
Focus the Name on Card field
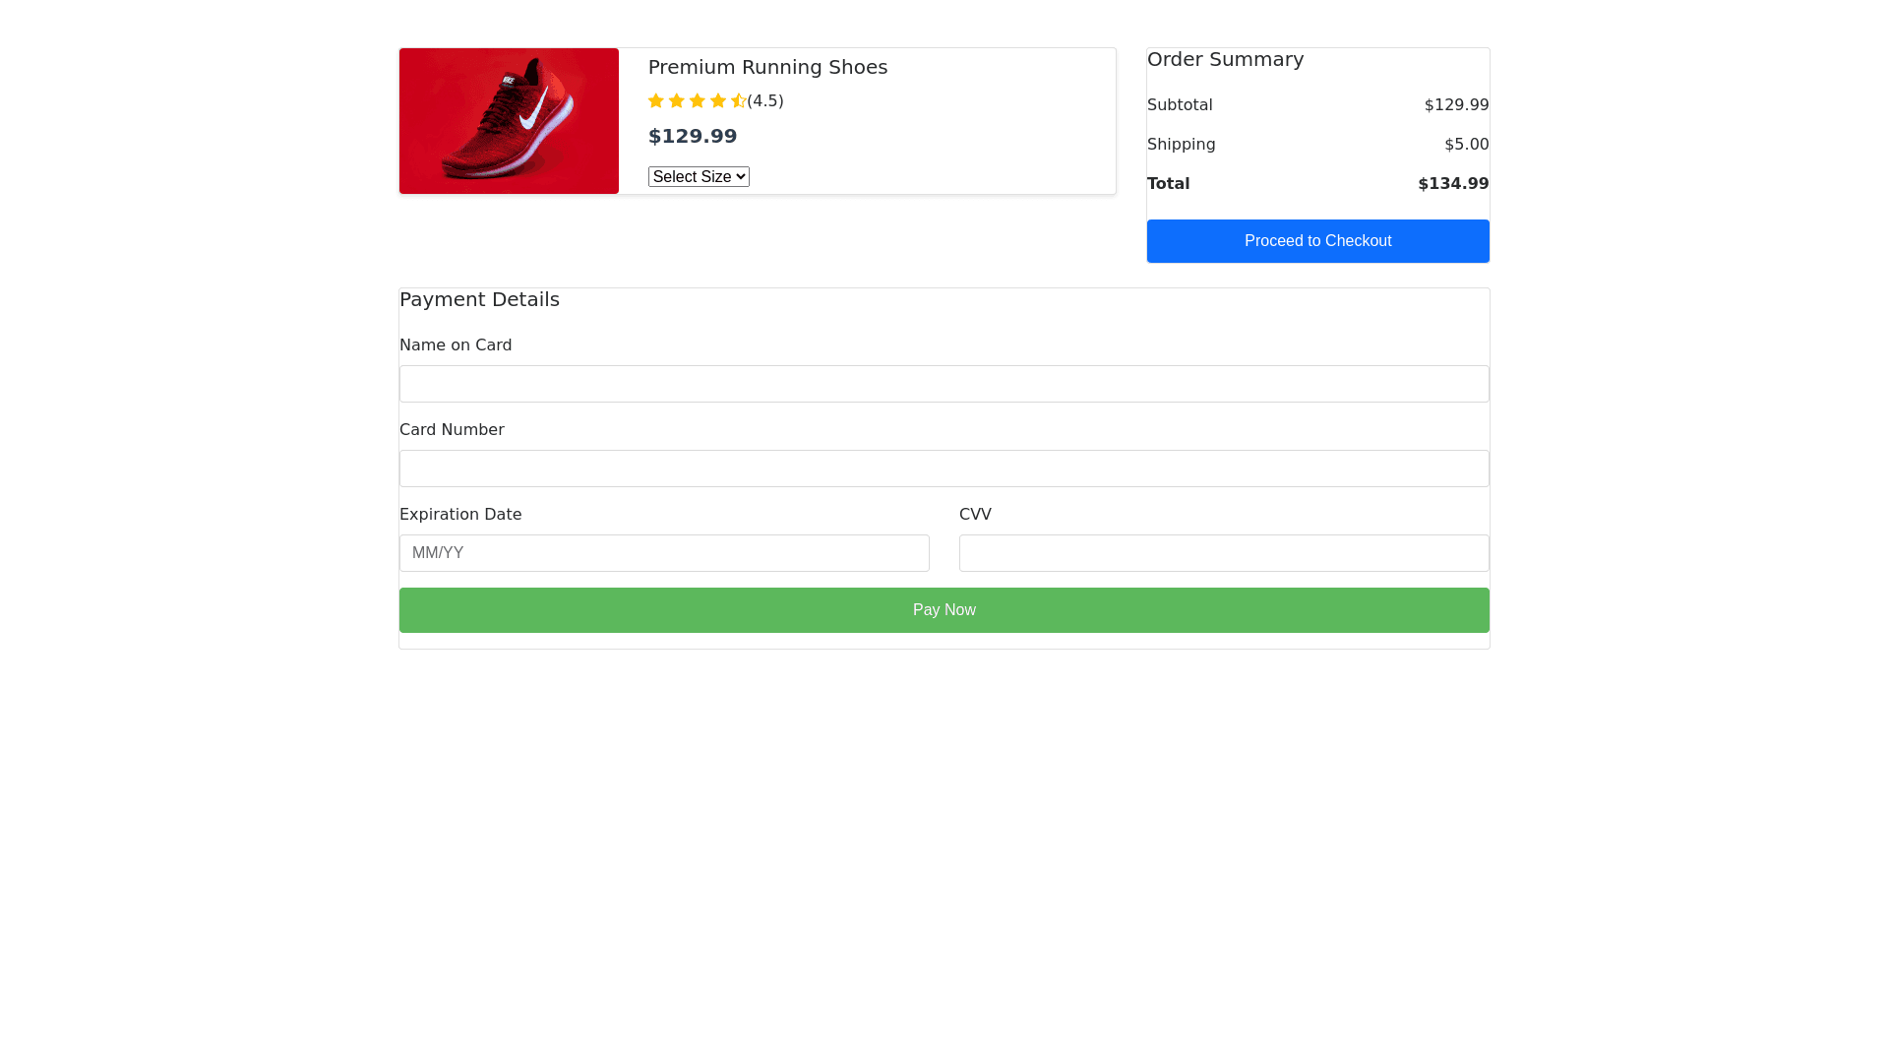[x=944, y=384]
